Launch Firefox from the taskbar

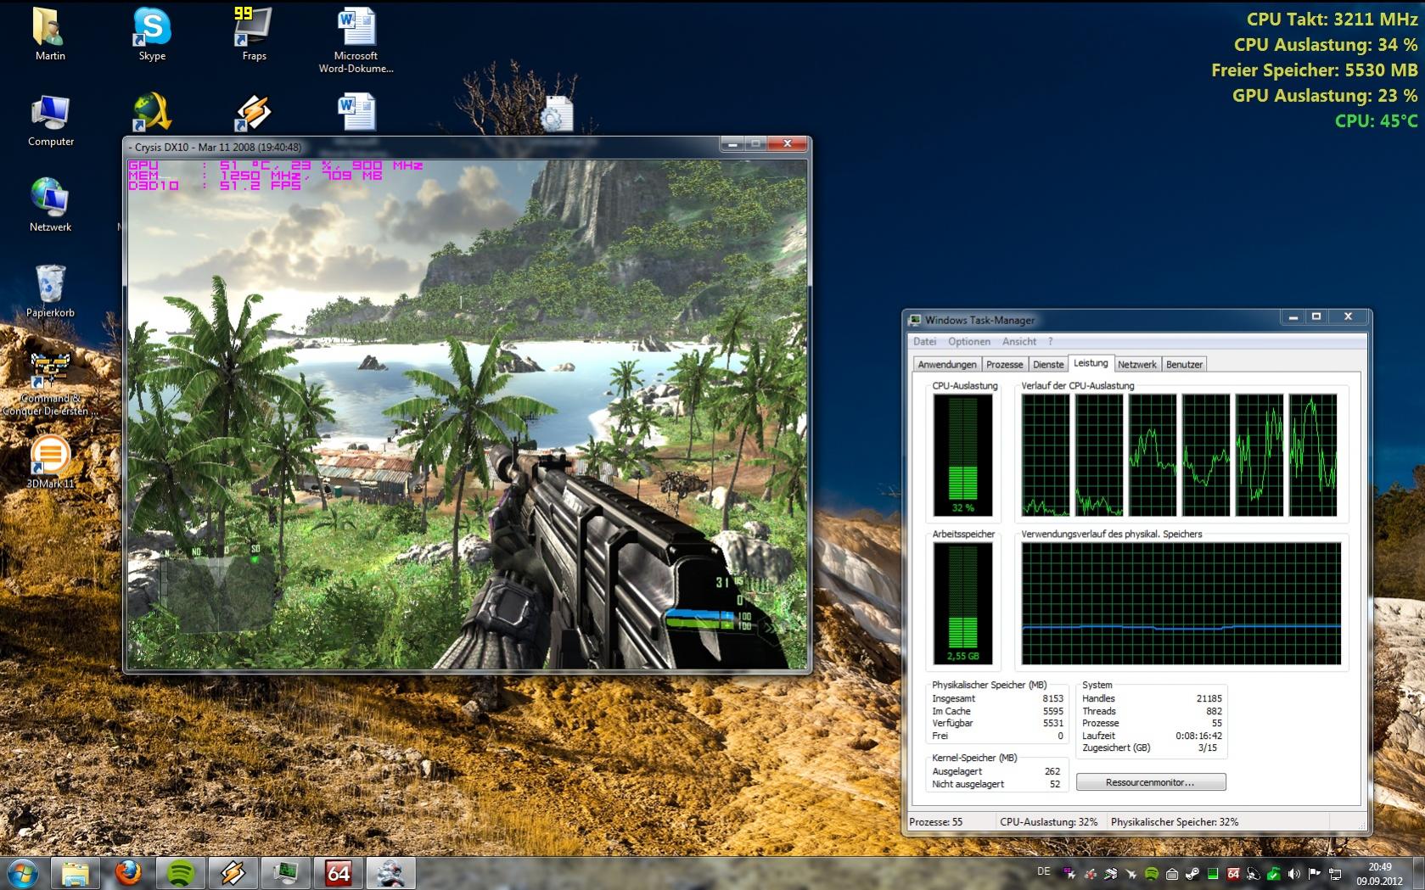tap(128, 873)
